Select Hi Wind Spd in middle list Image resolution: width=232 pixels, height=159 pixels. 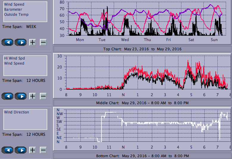(15, 58)
